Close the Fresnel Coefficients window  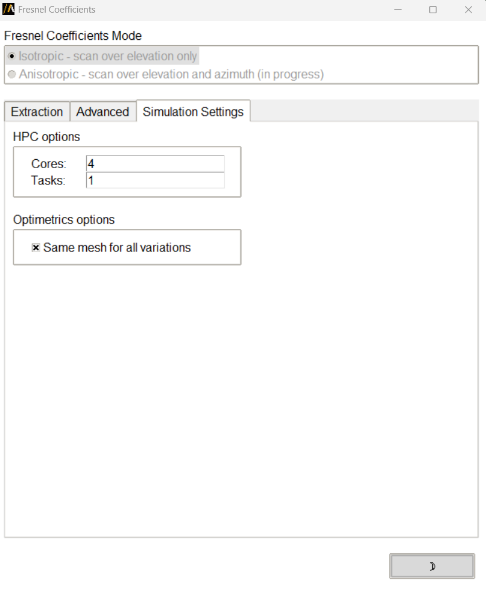(469, 10)
